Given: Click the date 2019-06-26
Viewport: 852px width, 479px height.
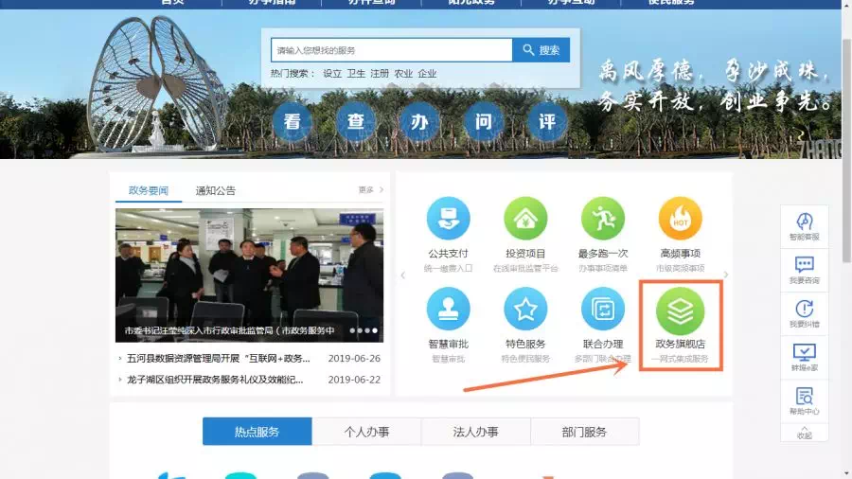Looking at the screenshot, I should pos(354,359).
